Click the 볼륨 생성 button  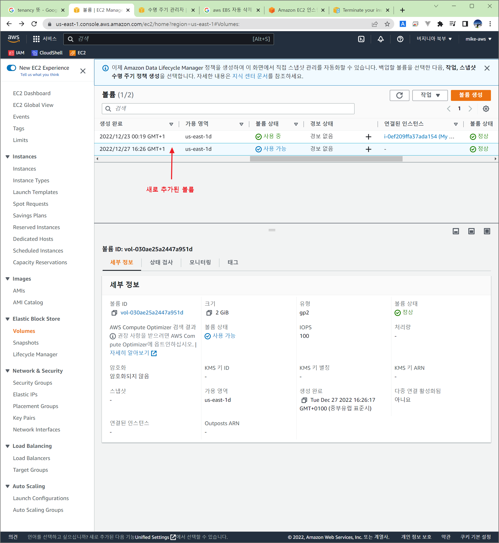tap(471, 95)
